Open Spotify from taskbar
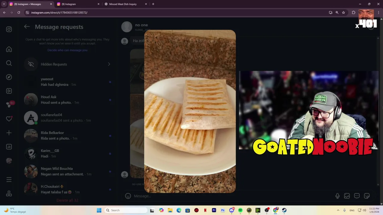This screenshot has width=383, height=215. (240, 210)
